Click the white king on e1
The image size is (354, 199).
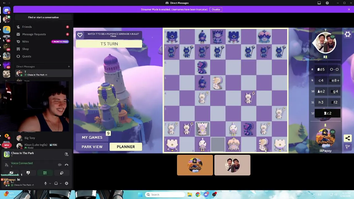click(x=234, y=144)
